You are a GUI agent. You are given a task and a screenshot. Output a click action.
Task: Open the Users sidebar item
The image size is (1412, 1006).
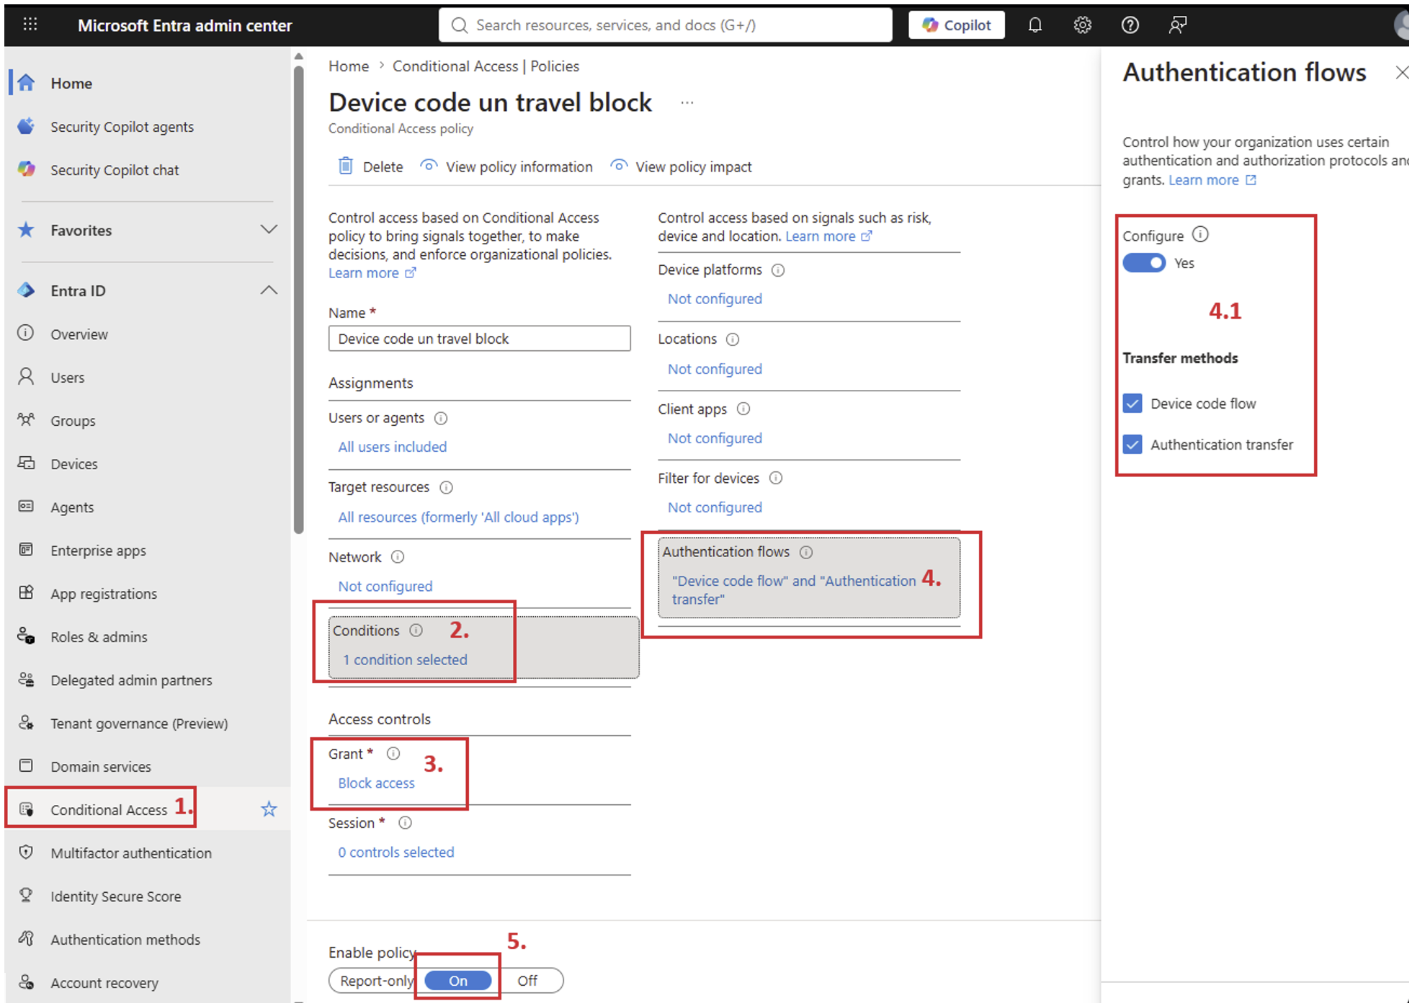point(68,378)
